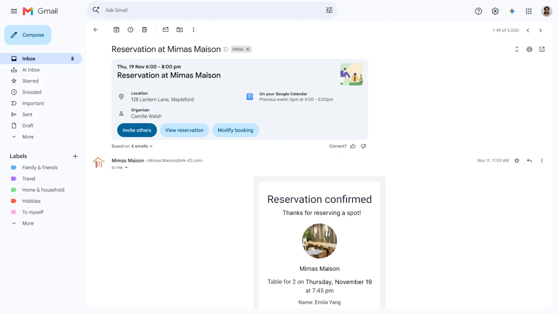This screenshot has width=558, height=314.
Task: Click View reservation button
Action: (184, 130)
